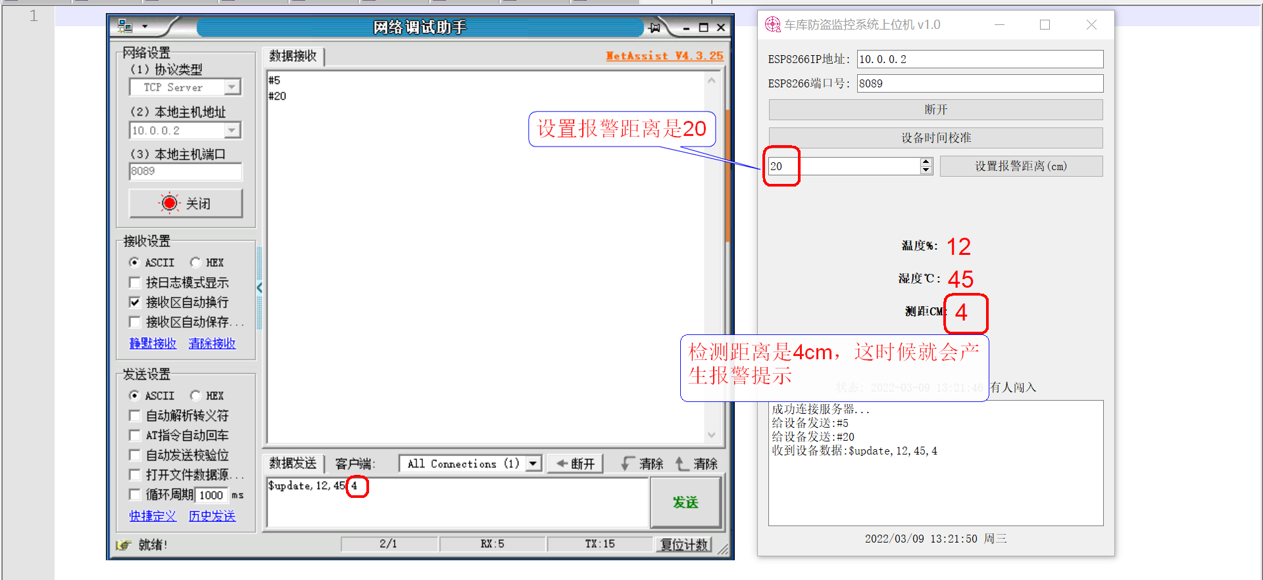Open the NetAssist V4.3.25 link
The width and height of the screenshot is (1263, 580).
click(664, 56)
